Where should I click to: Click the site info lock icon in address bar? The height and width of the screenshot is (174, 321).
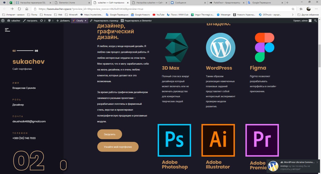pos(35,9)
